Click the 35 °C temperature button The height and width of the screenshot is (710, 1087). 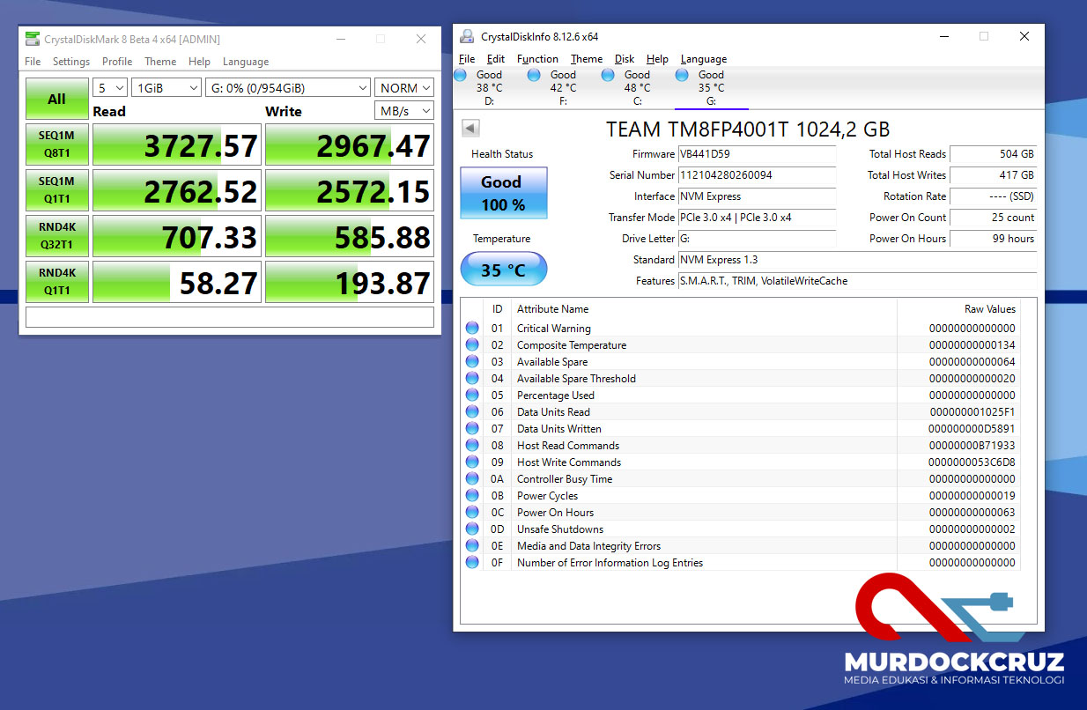[503, 270]
